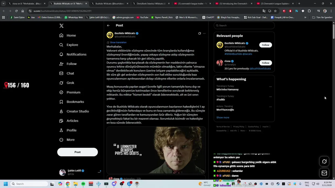Open options for Mücteba Hamaney trend
This screenshot has width=335, height=188.
pos(271,87)
